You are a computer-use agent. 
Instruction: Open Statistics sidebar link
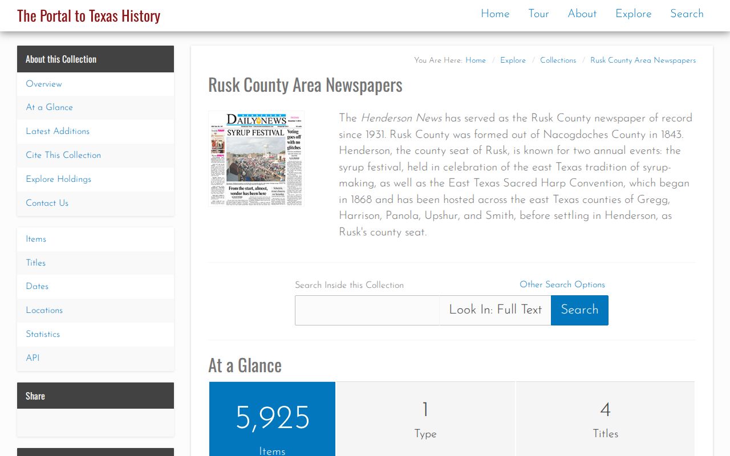pos(95,334)
